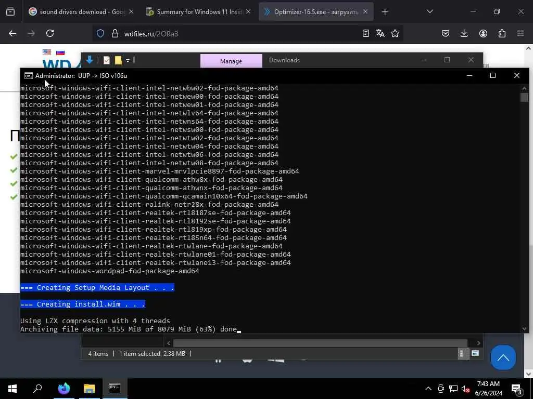Switch site language to English flag

pyautogui.click(x=46, y=52)
